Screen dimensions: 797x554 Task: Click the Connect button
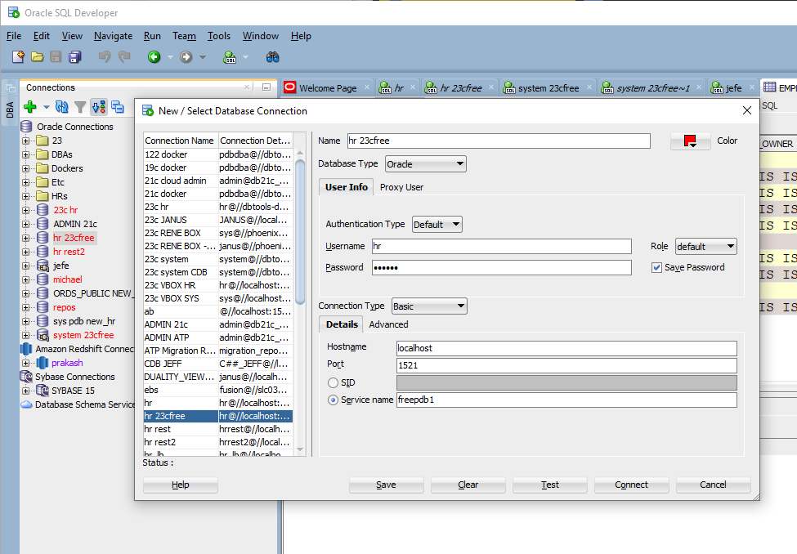tap(632, 485)
